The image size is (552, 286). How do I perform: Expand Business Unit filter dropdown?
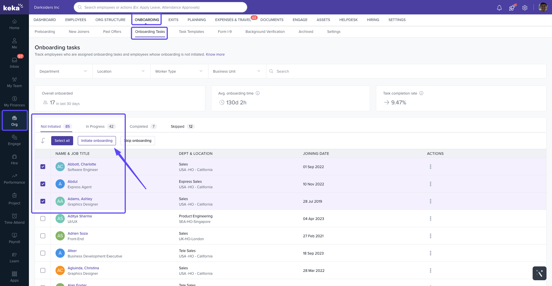coord(237,71)
